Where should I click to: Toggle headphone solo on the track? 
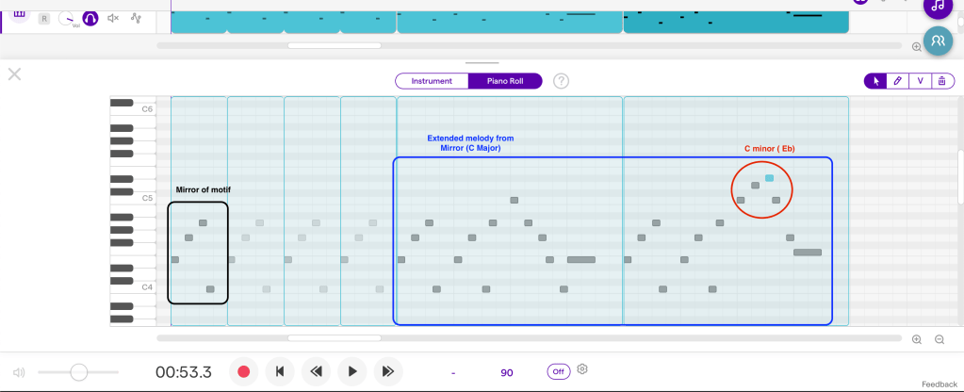click(90, 18)
